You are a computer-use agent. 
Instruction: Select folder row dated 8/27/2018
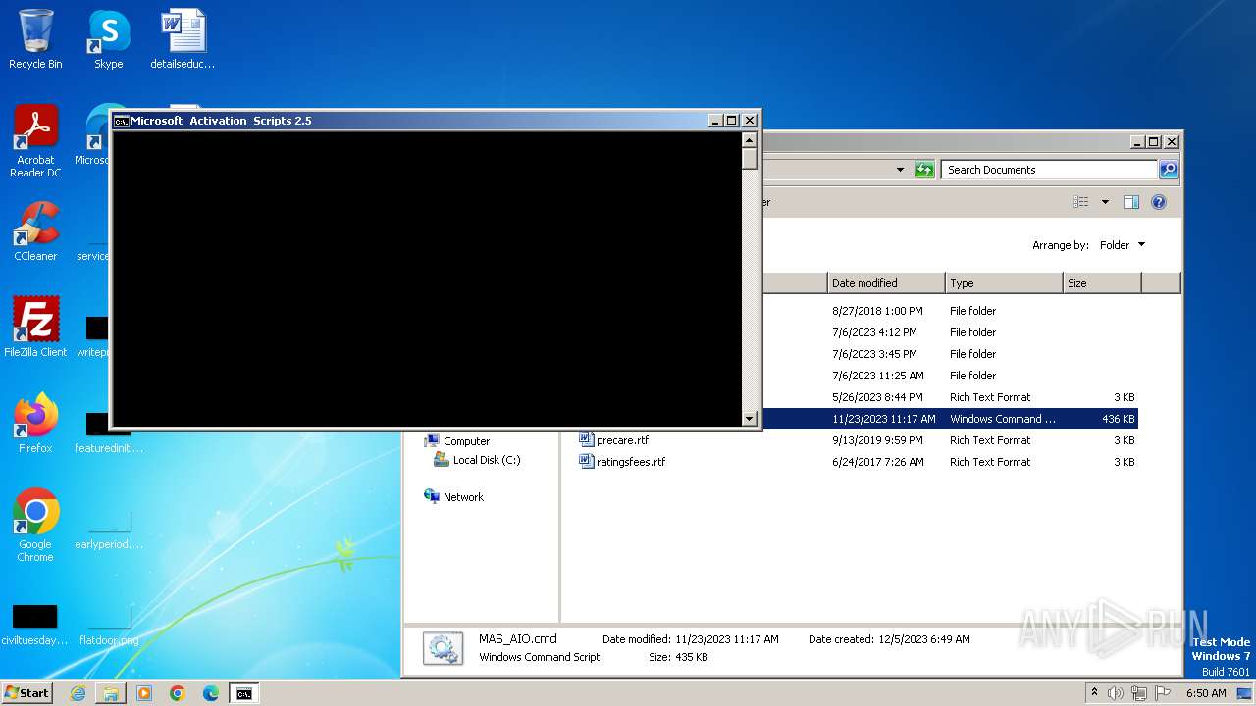tap(950, 311)
